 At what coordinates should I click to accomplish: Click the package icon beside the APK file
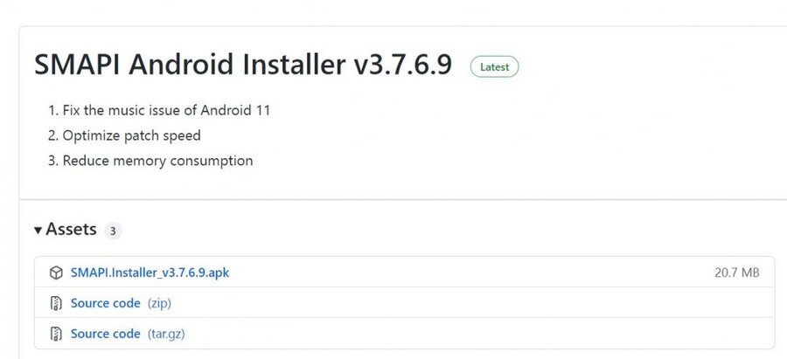tap(56, 273)
